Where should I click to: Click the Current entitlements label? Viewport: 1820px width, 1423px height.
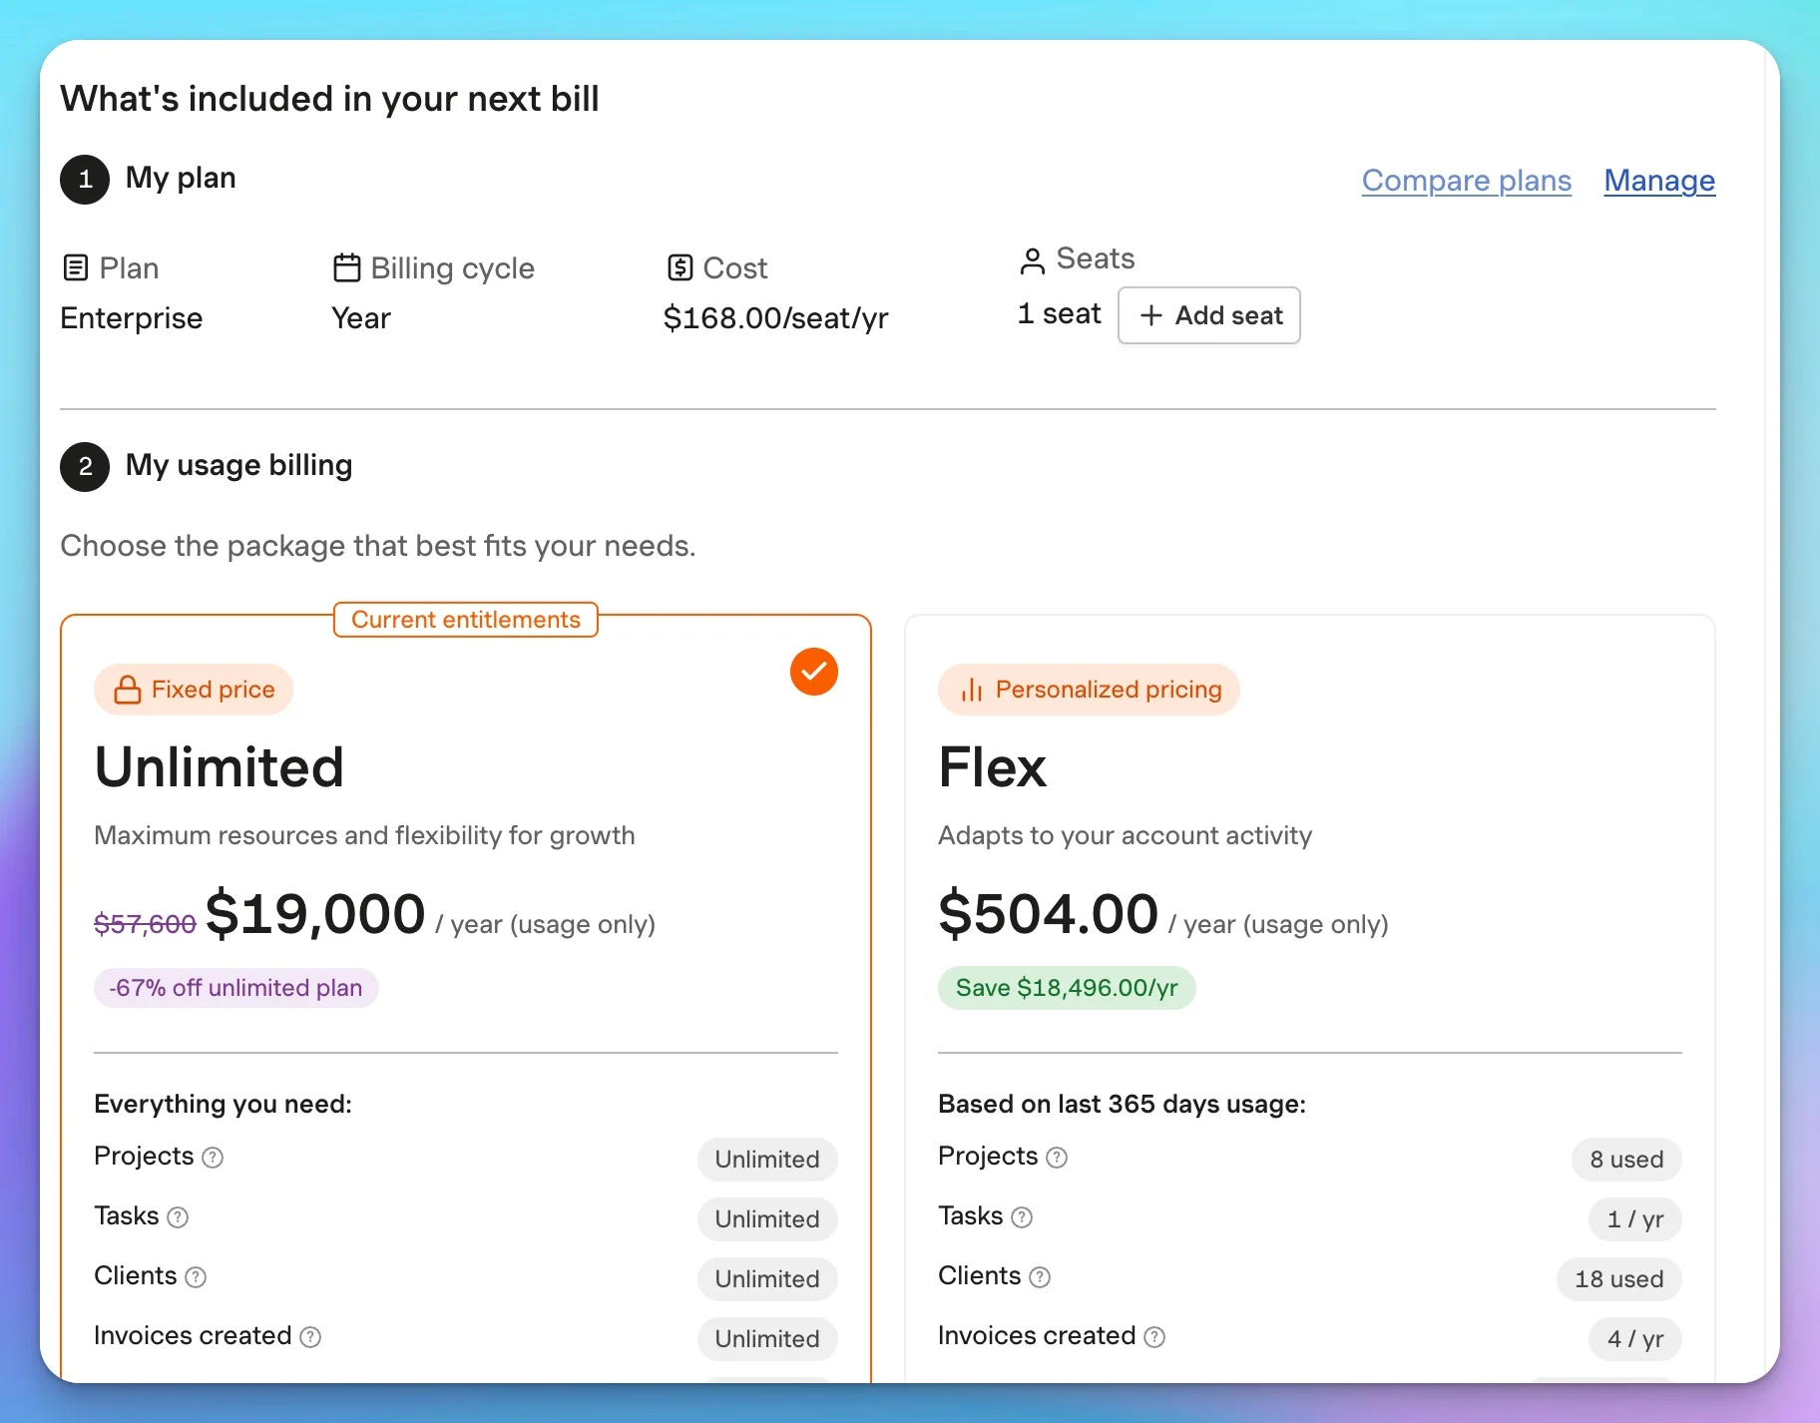pos(466,620)
